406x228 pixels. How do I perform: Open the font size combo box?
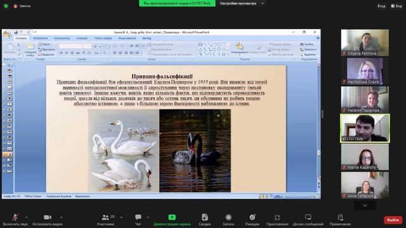pos(88,46)
